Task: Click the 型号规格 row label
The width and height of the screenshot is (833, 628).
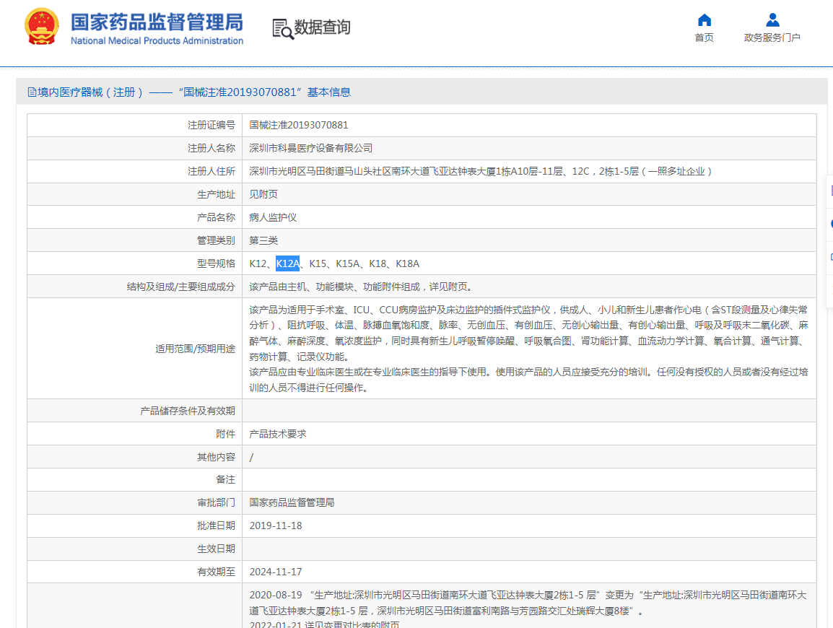Action: pyautogui.click(x=217, y=263)
